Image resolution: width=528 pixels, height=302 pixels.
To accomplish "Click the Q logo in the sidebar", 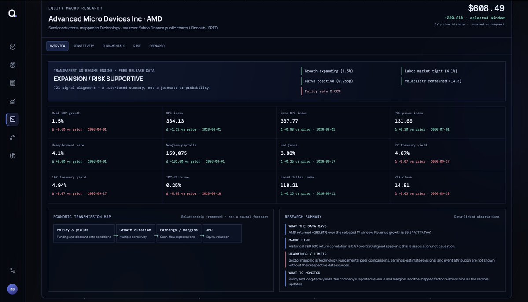I will coord(12,13).
